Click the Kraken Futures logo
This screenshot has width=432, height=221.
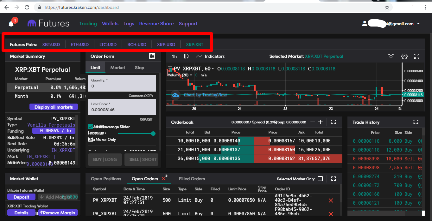pyautogui.click(x=48, y=23)
